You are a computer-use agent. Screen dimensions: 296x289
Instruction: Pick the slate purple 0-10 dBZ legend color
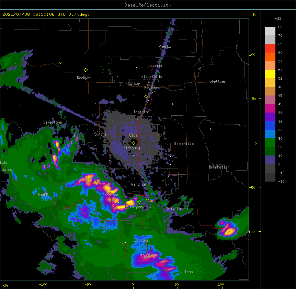pyautogui.click(x=270, y=160)
